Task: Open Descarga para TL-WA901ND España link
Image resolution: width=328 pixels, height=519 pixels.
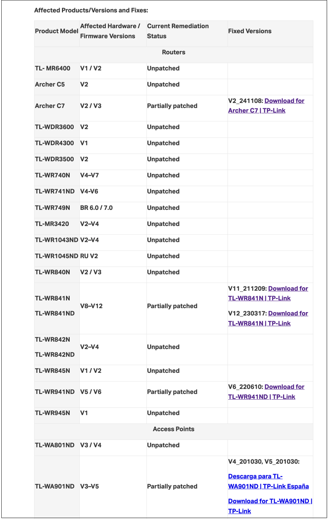Action: 268,481
